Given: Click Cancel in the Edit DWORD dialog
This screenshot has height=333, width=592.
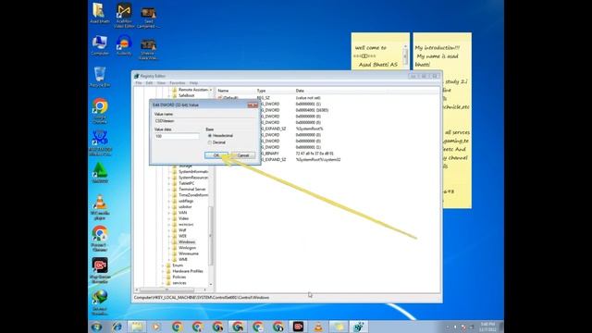Looking at the screenshot, I should click(242, 155).
